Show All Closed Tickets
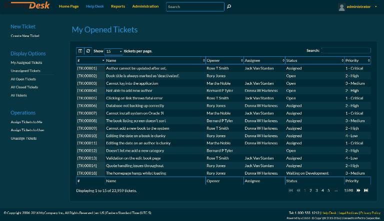Viewport: 384px width, 221px height. point(24,87)
